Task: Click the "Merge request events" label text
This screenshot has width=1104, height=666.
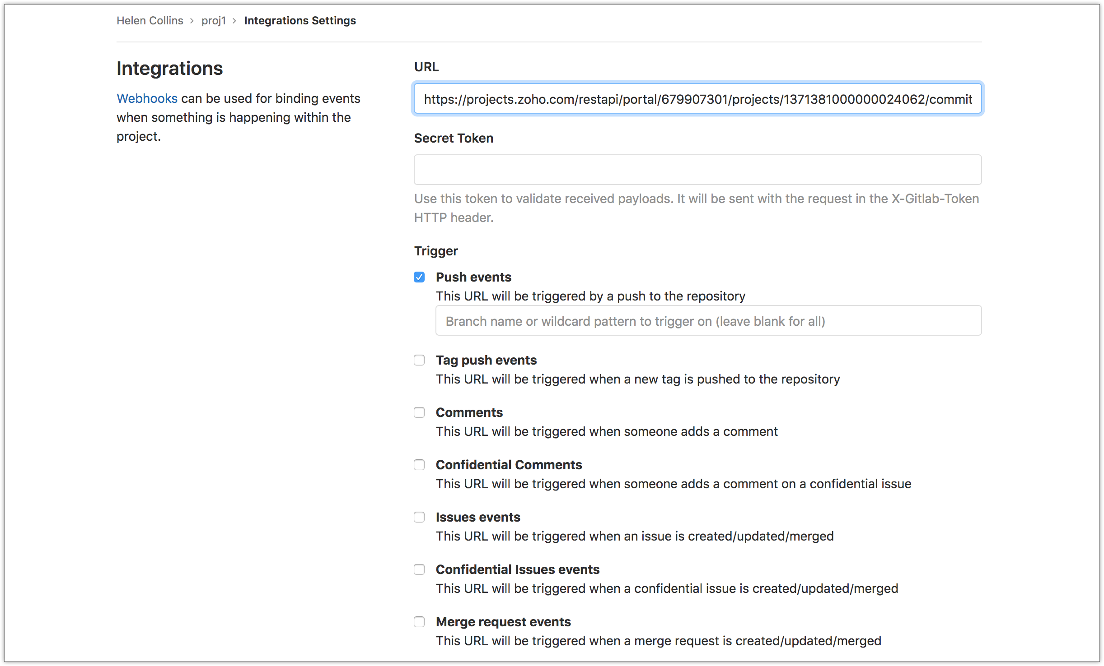Action: click(503, 622)
